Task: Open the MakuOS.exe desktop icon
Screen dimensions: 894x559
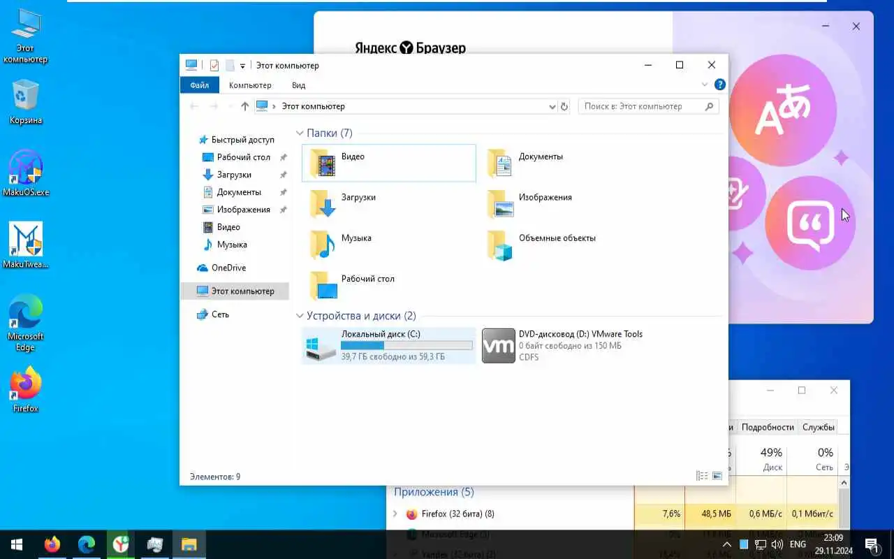Action: coord(26,173)
